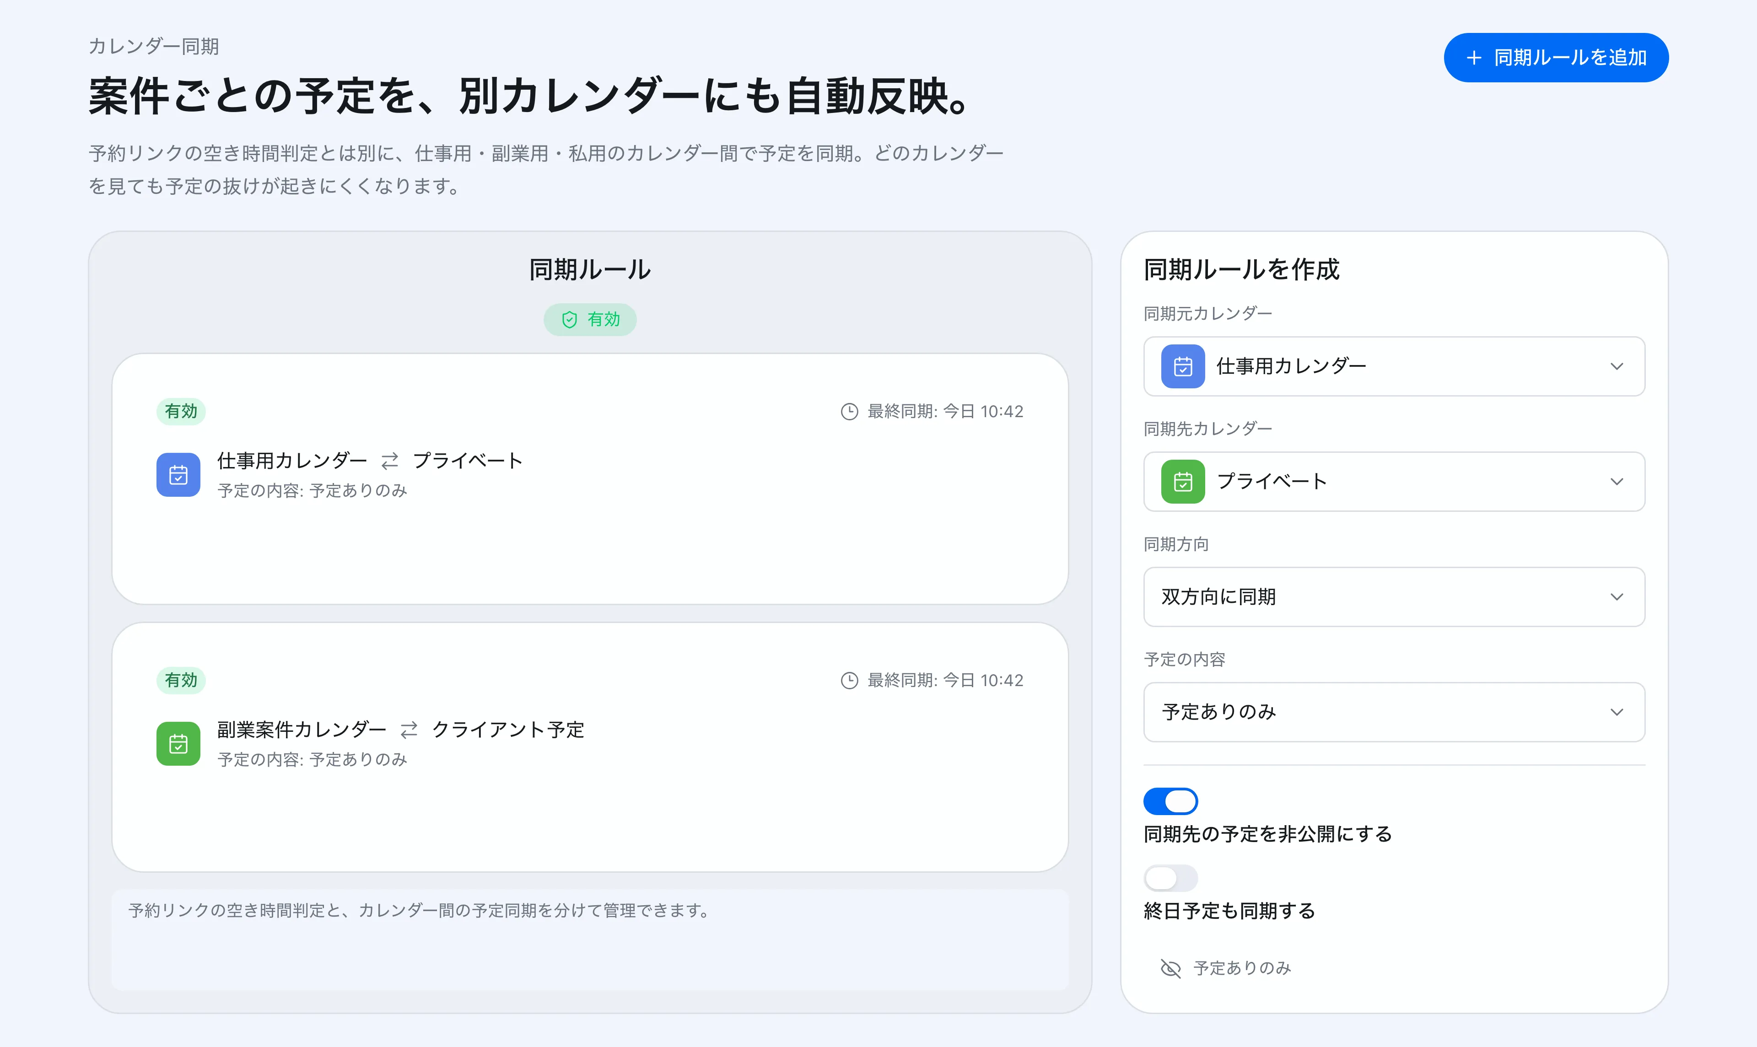Open the 同期元カレンダー dropdown
Viewport: 1757px width, 1047px height.
click(1394, 366)
